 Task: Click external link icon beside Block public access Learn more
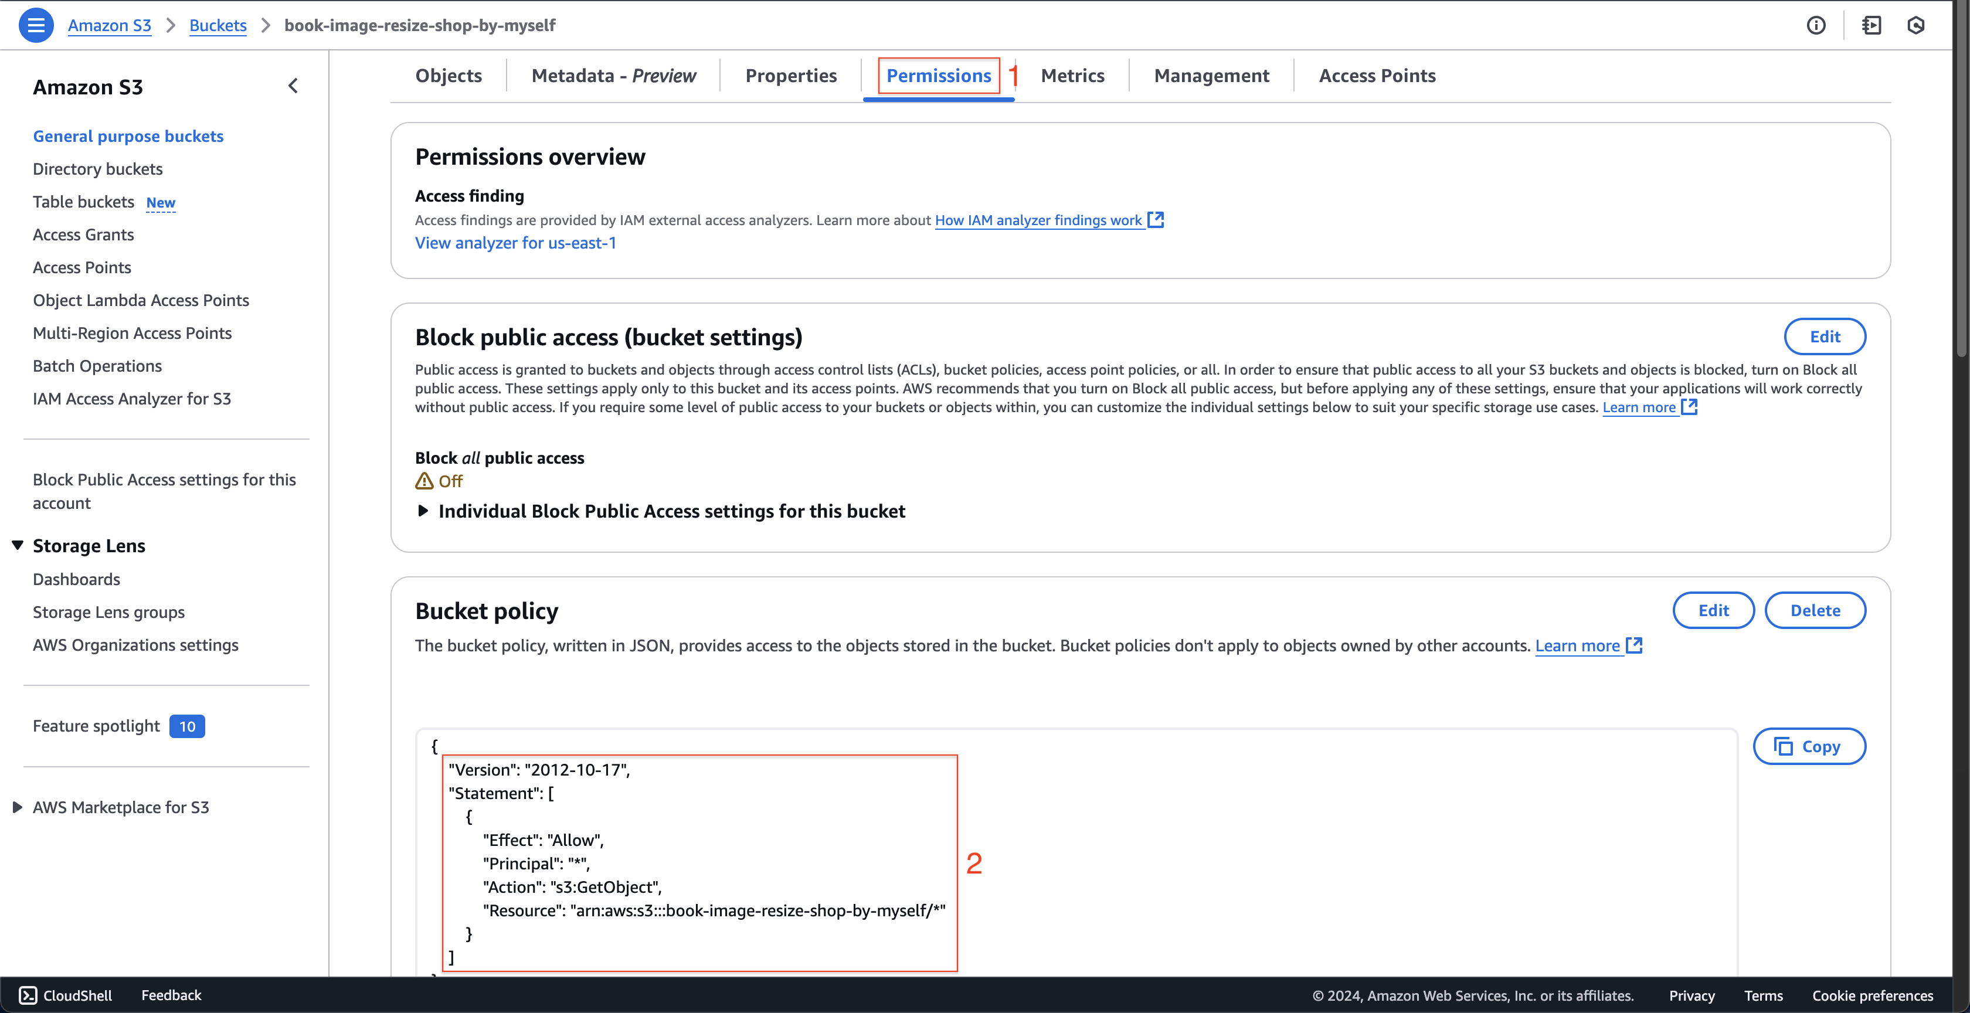coord(1689,407)
